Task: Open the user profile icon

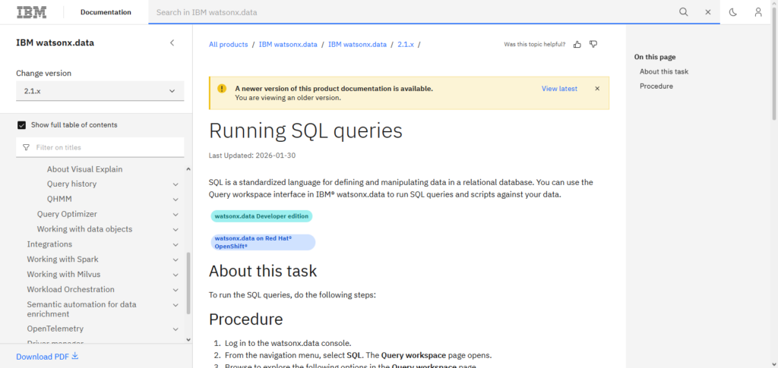Action: pos(758,12)
